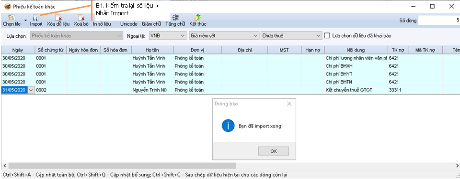Viewport: 460px width, 179px height.
Task: Click the In số liệu toolbar label
Action: click(102, 24)
